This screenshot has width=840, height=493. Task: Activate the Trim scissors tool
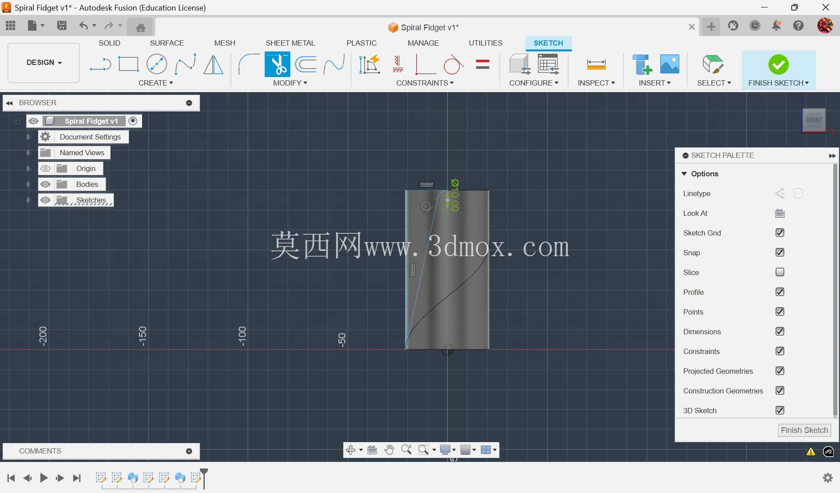click(277, 64)
